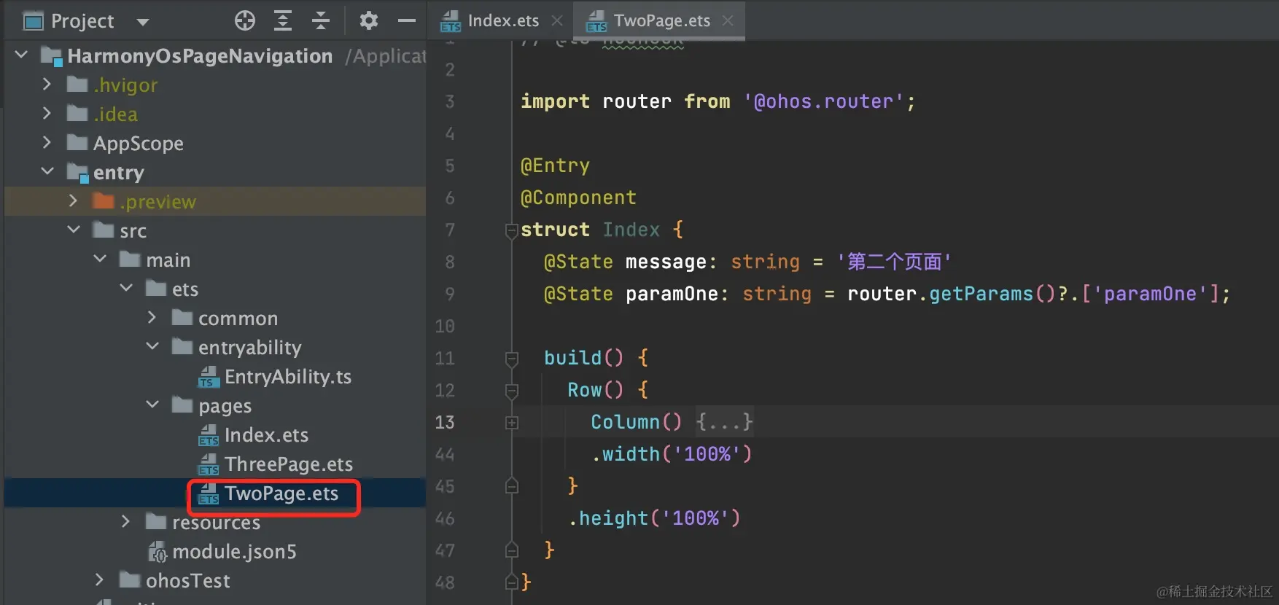Viewport: 1279px width, 605px height.
Task: Click the EntryAbility.ts TS file icon
Action: (209, 377)
